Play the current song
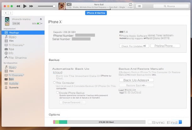 tap(25, 6)
